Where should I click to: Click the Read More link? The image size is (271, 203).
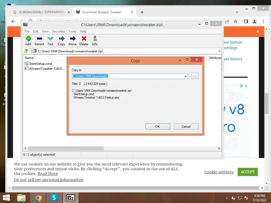coord(48,174)
